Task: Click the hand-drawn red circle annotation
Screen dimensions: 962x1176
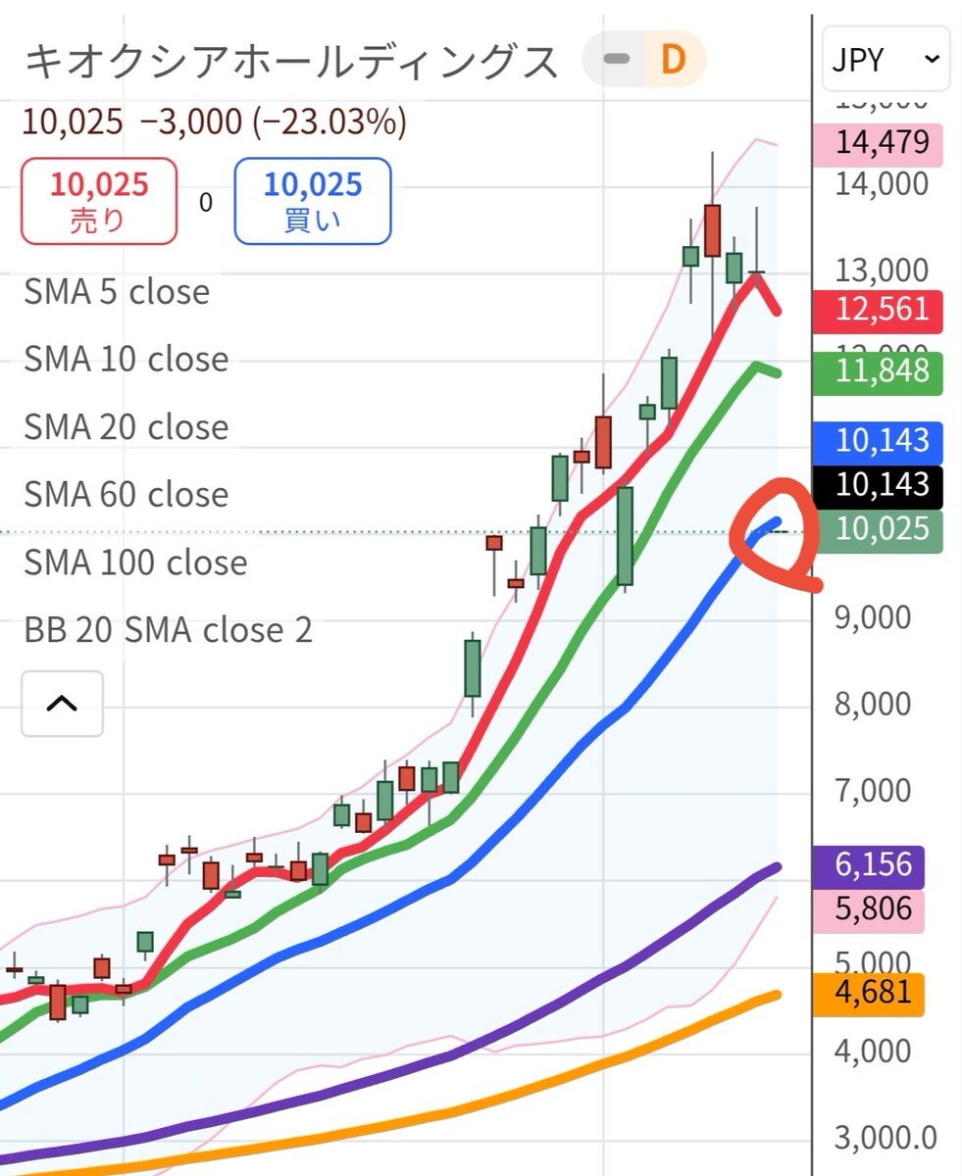Action: click(775, 534)
